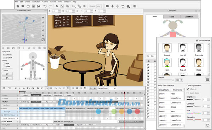Enable Rotate pinning checkbox
Viewport: 212px width, 130px height.
[x=4, y=66]
